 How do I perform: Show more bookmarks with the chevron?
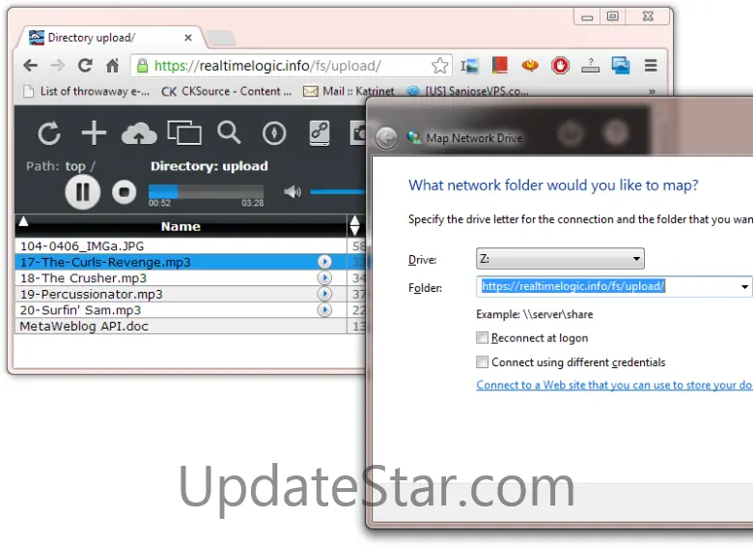(x=652, y=91)
